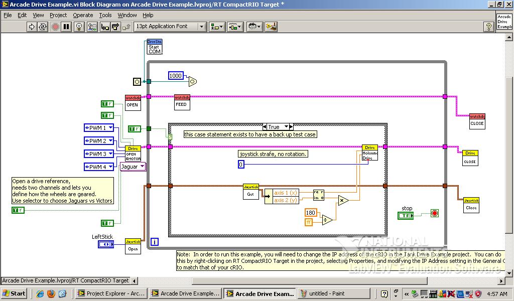514x301 pixels.
Task: Toggle retain wire values button
Action: pos(92,27)
